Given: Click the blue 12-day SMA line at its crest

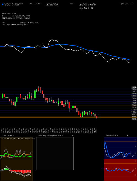Looking at the screenshot, I should tap(62, 44).
